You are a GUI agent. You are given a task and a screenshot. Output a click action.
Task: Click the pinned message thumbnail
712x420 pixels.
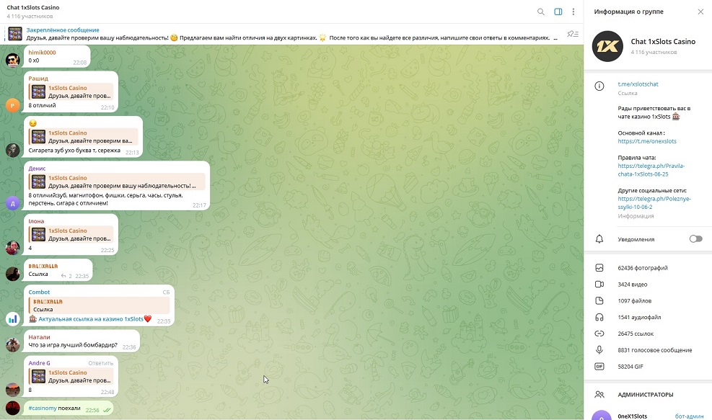tap(15, 34)
